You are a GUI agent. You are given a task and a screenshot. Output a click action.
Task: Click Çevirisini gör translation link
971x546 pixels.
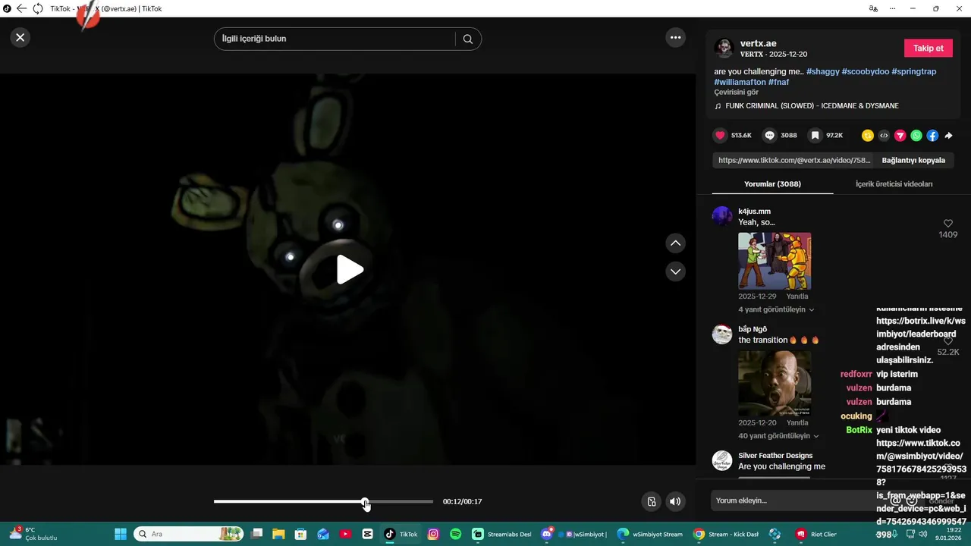click(x=736, y=92)
